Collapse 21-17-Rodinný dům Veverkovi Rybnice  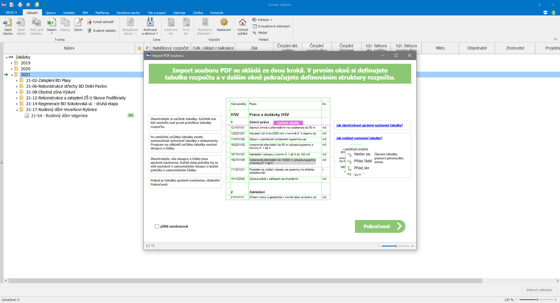point(17,110)
